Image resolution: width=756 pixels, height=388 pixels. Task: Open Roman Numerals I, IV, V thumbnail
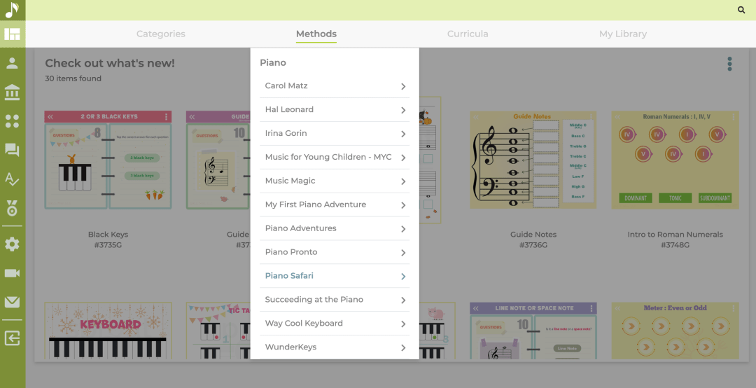click(x=675, y=160)
